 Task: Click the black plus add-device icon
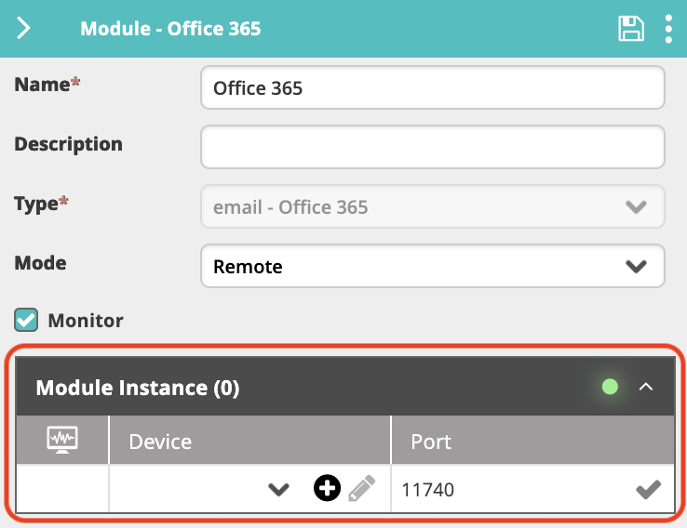coord(327,488)
